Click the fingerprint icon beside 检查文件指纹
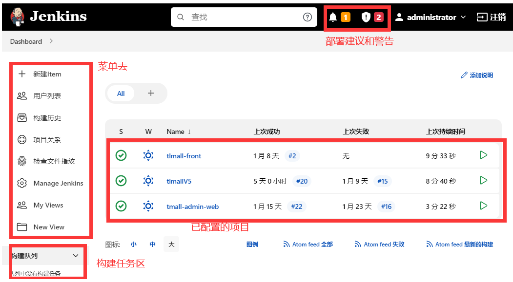The image size is (513, 282). [22, 161]
